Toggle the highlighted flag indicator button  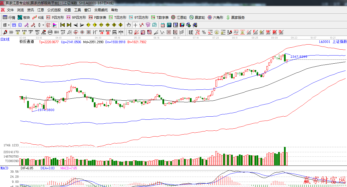55,25
